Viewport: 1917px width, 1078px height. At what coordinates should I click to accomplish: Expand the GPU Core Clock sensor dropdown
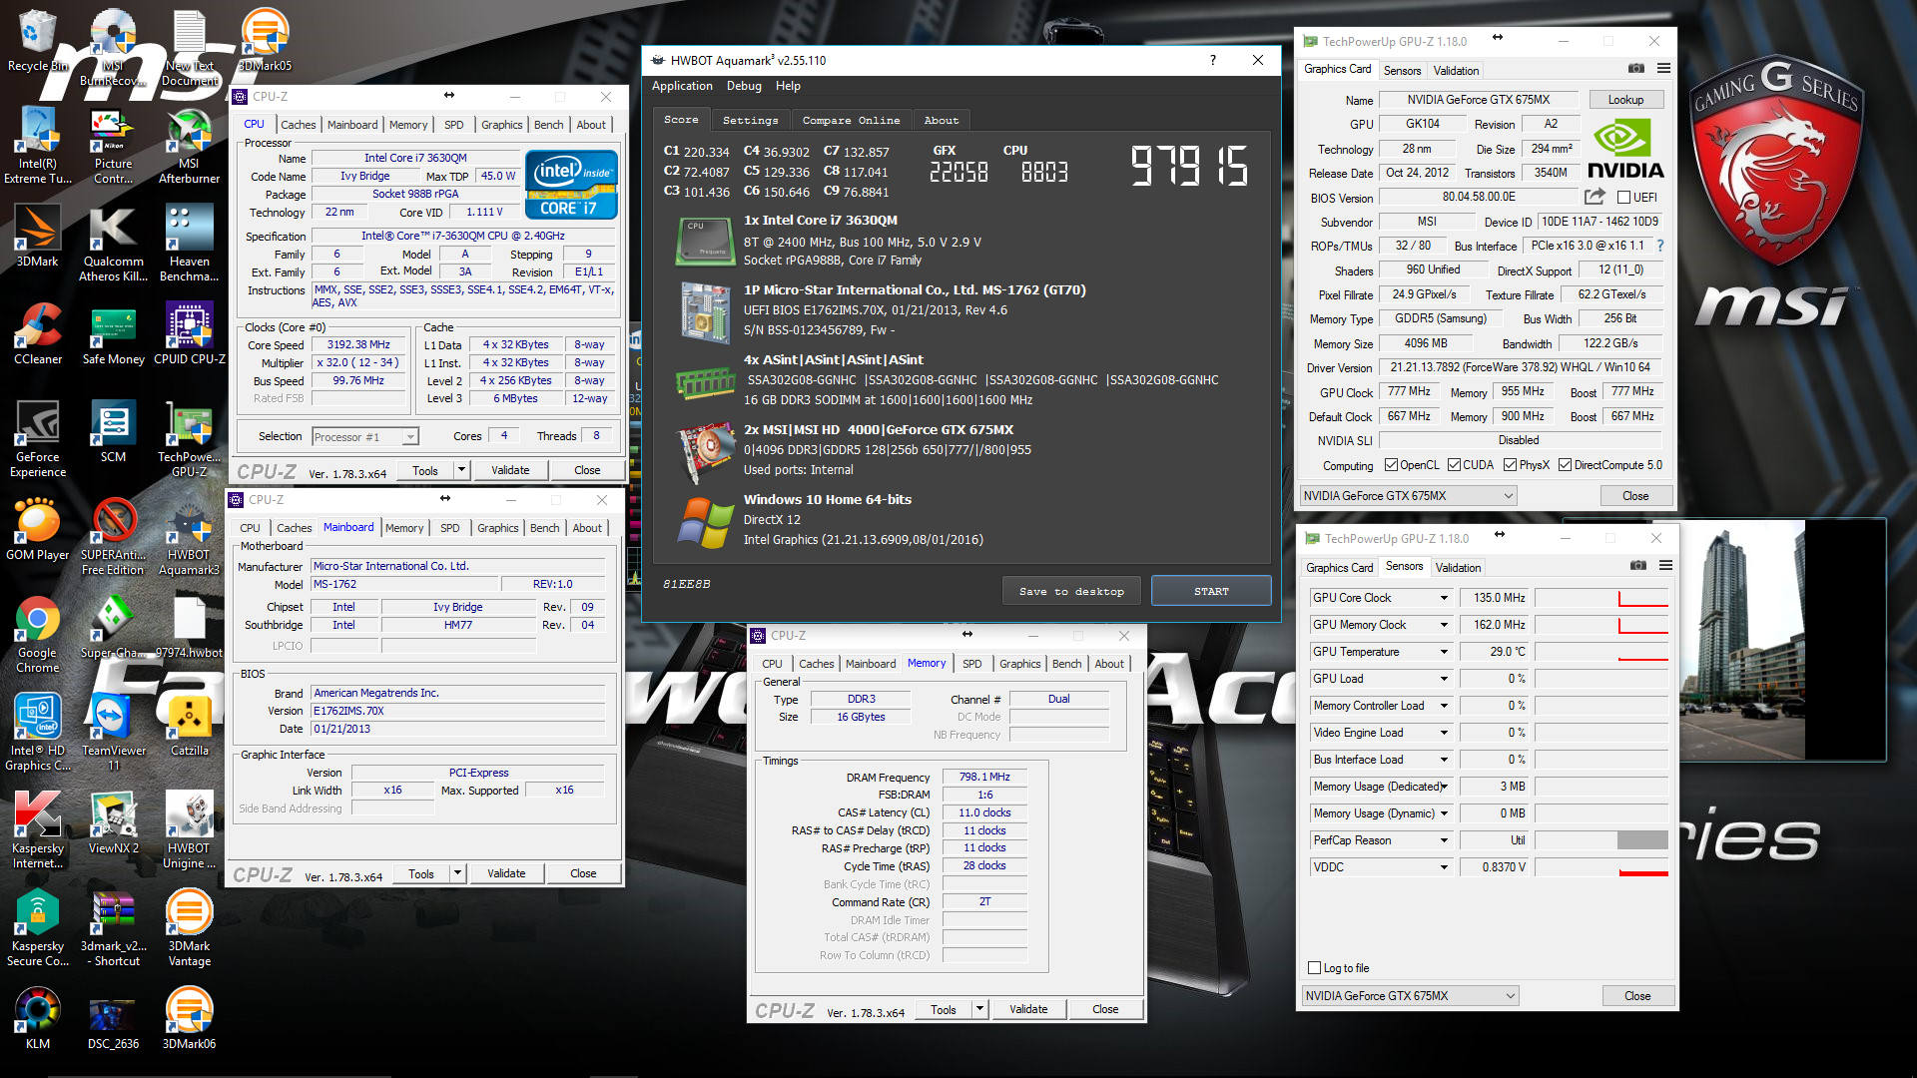pyautogui.click(x=1443, y=598)
